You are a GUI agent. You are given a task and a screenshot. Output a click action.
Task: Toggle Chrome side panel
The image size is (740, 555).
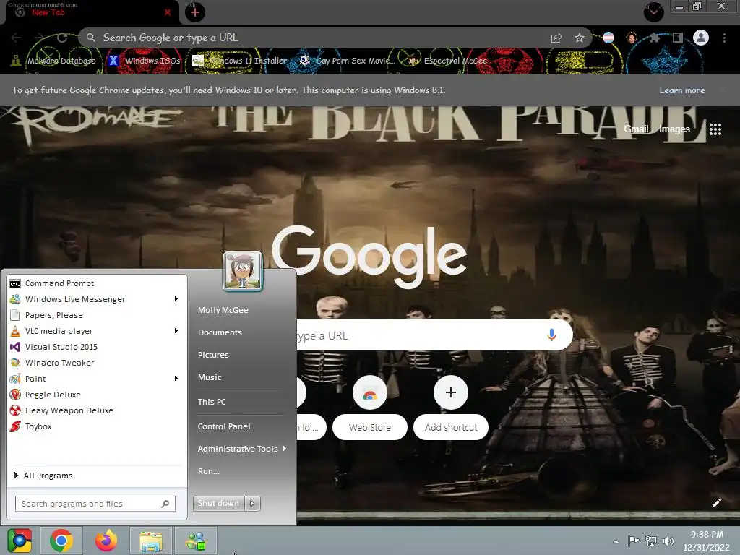(678, 38)
